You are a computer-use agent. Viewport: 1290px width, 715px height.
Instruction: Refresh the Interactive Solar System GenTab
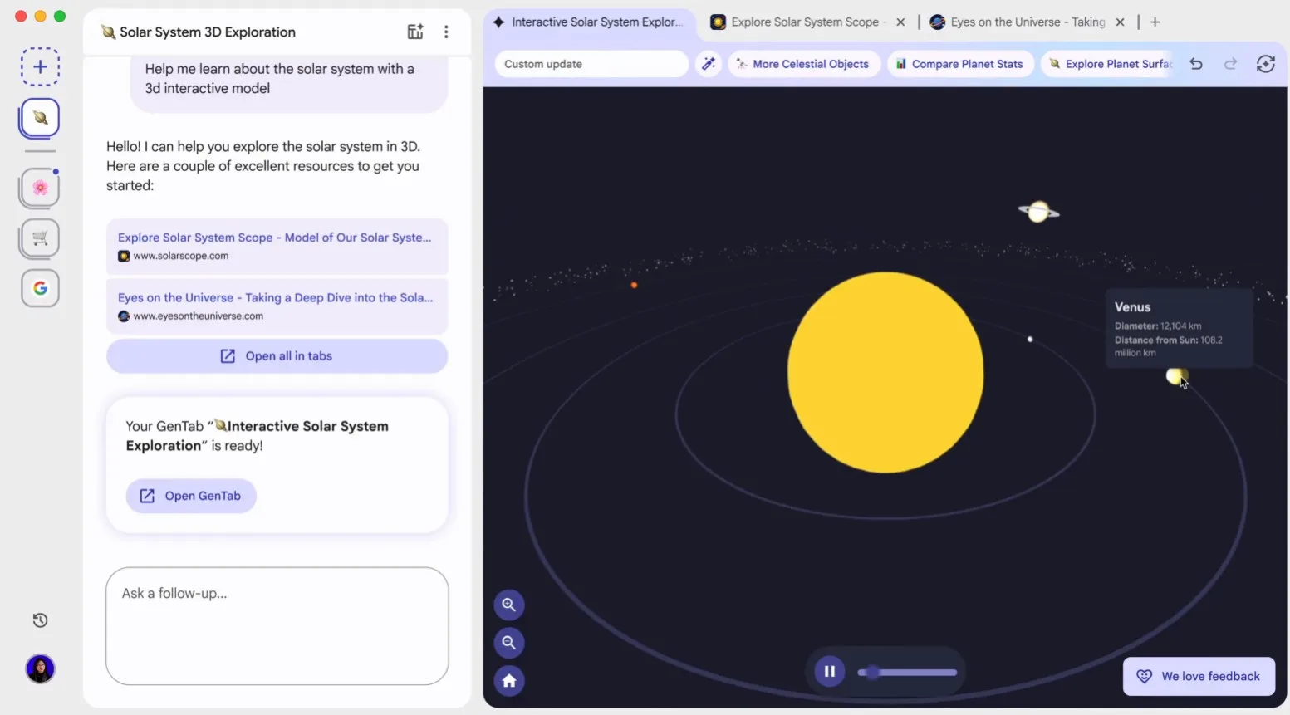(x=1266, y=63)
